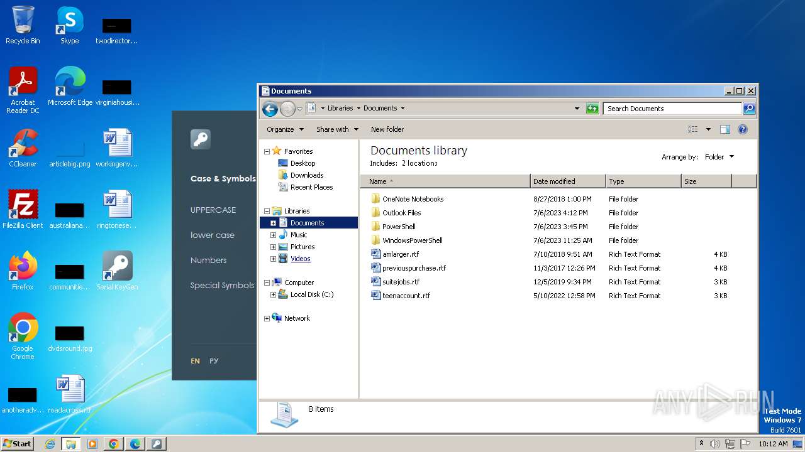Refresh the Documents folder view
This screenshot has width=805, height=452.
592,109
